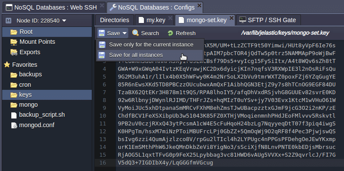344x171 pixels.
Task: Close the my.key tab
Action: coord(170,18)
